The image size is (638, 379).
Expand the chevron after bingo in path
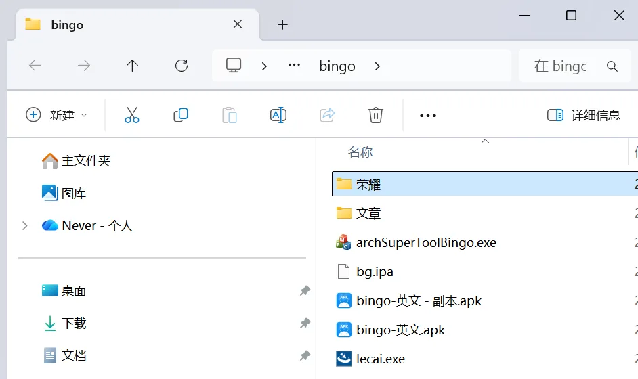(377, 66)
